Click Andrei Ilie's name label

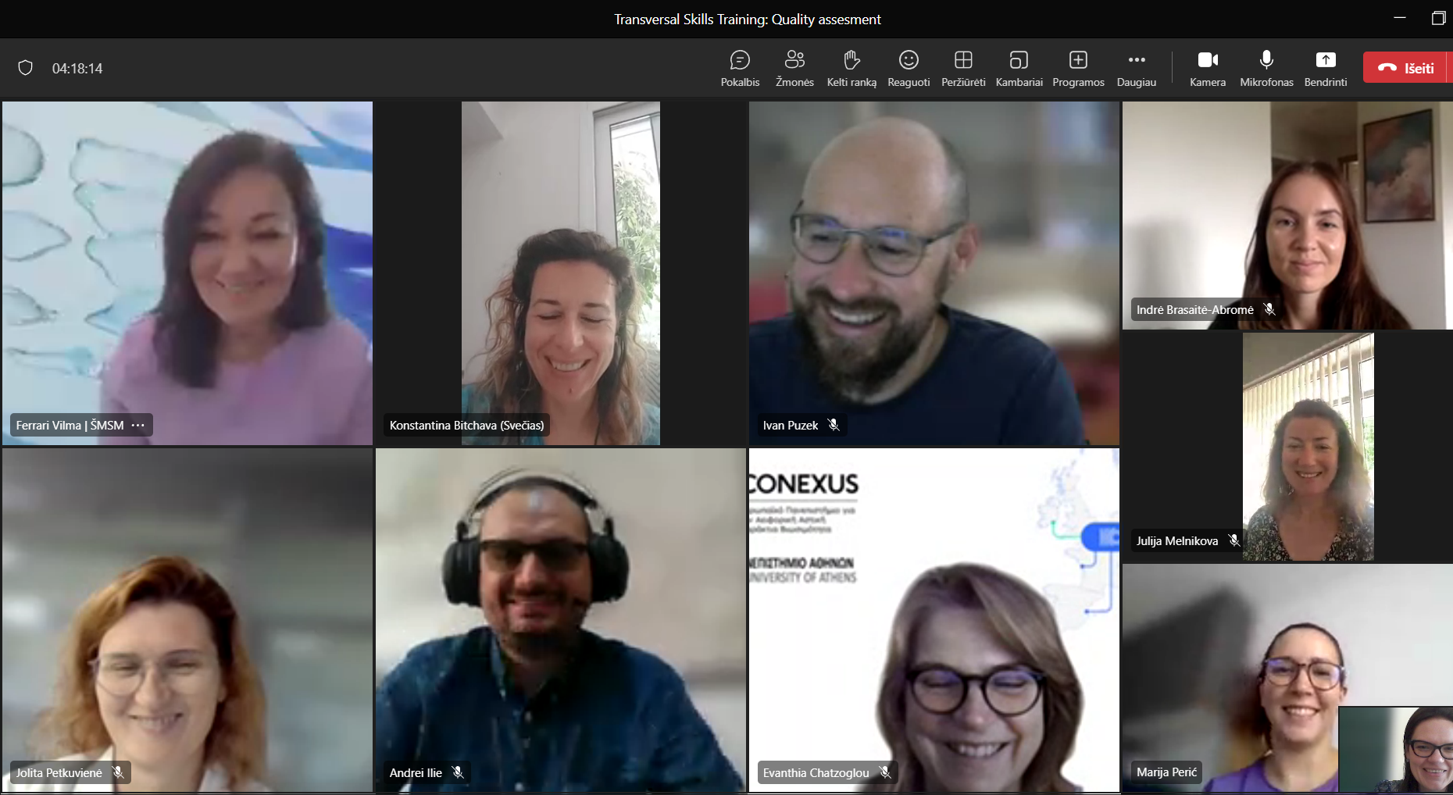pyautogui.click(x=416, y=772)
